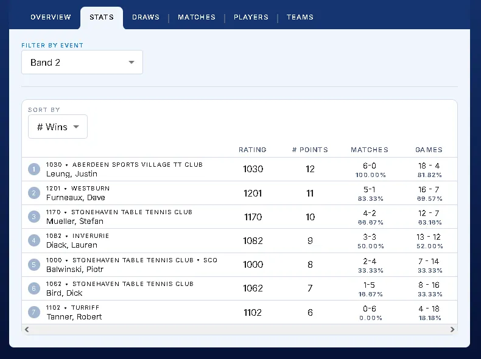Image resolution: width=481 pixels, height=359 pixels.
Task: Click the Games column header
Action: coord(429,150)
